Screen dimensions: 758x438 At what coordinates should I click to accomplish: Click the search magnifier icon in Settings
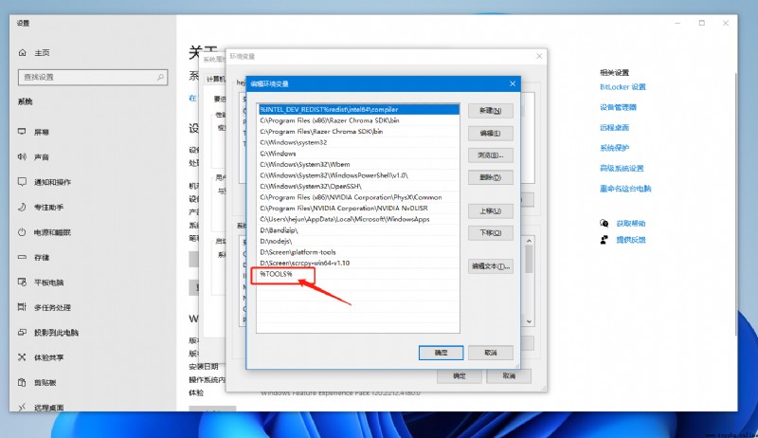pyautogui.click(x=160, y=78)
